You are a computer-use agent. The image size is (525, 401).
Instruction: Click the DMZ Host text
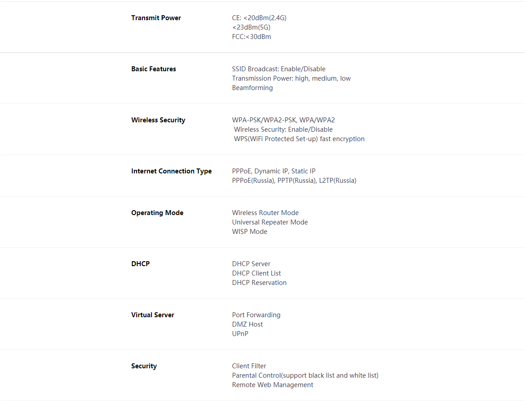coord(247,324)
